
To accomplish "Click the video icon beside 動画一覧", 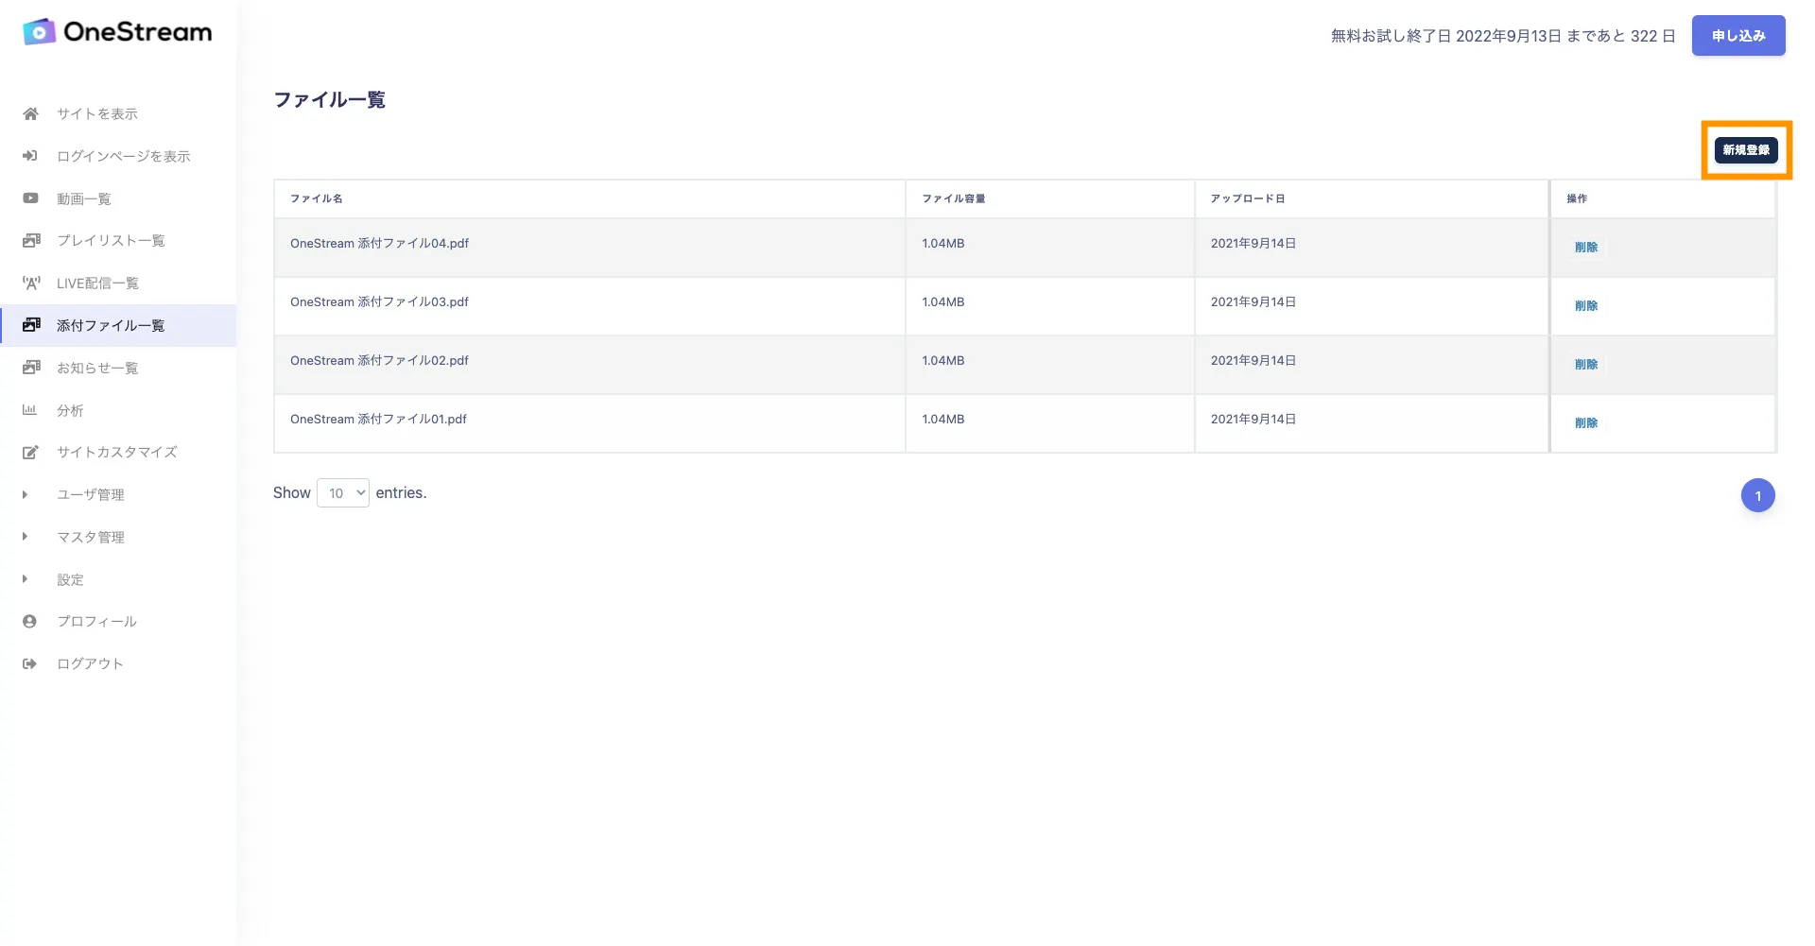I will click(30, 198).
